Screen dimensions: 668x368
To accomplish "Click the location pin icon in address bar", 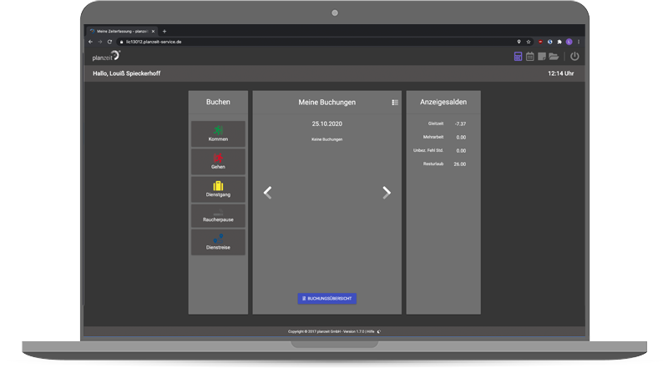I will [x=519, y=42].
